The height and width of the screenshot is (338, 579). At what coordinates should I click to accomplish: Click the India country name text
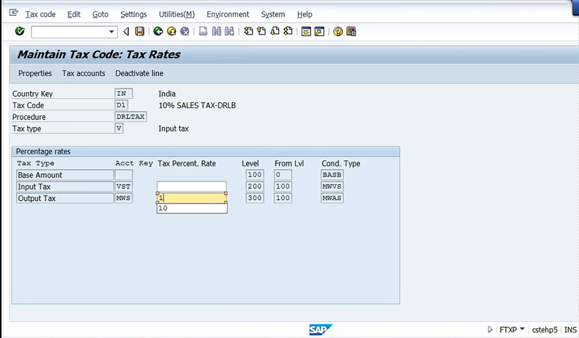pos(167,94)
